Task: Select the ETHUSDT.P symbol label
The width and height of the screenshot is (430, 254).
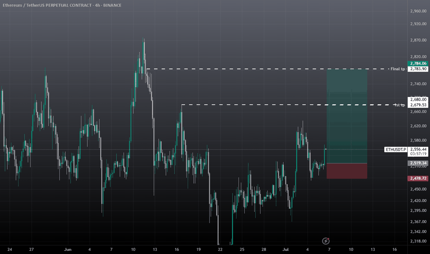Action: coord(396,150)
